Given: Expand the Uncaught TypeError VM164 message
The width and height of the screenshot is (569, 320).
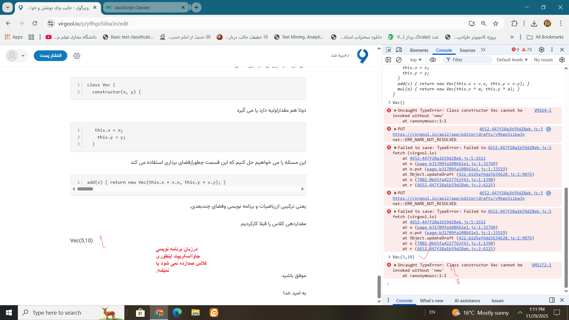Looking at the screenshot, I should (395, 111).
